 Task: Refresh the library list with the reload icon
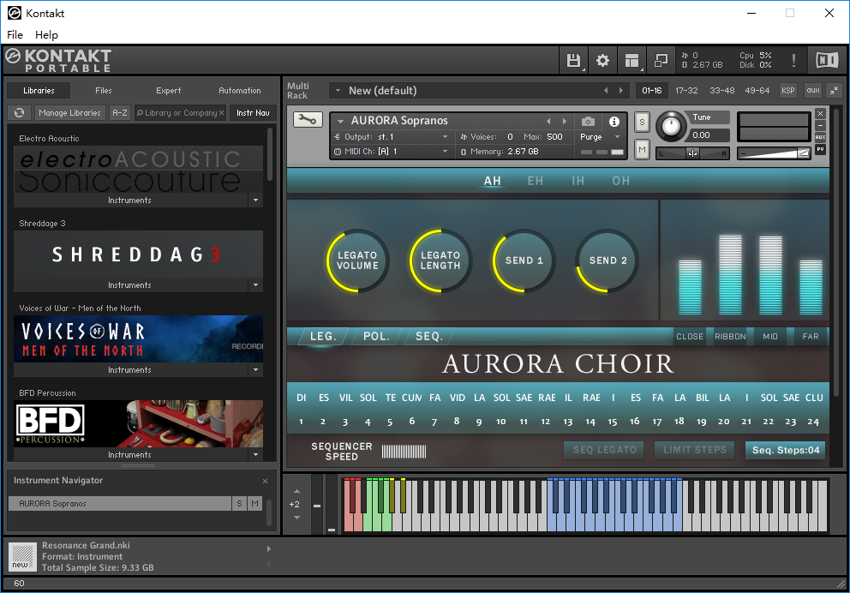(x=20, y=113)
